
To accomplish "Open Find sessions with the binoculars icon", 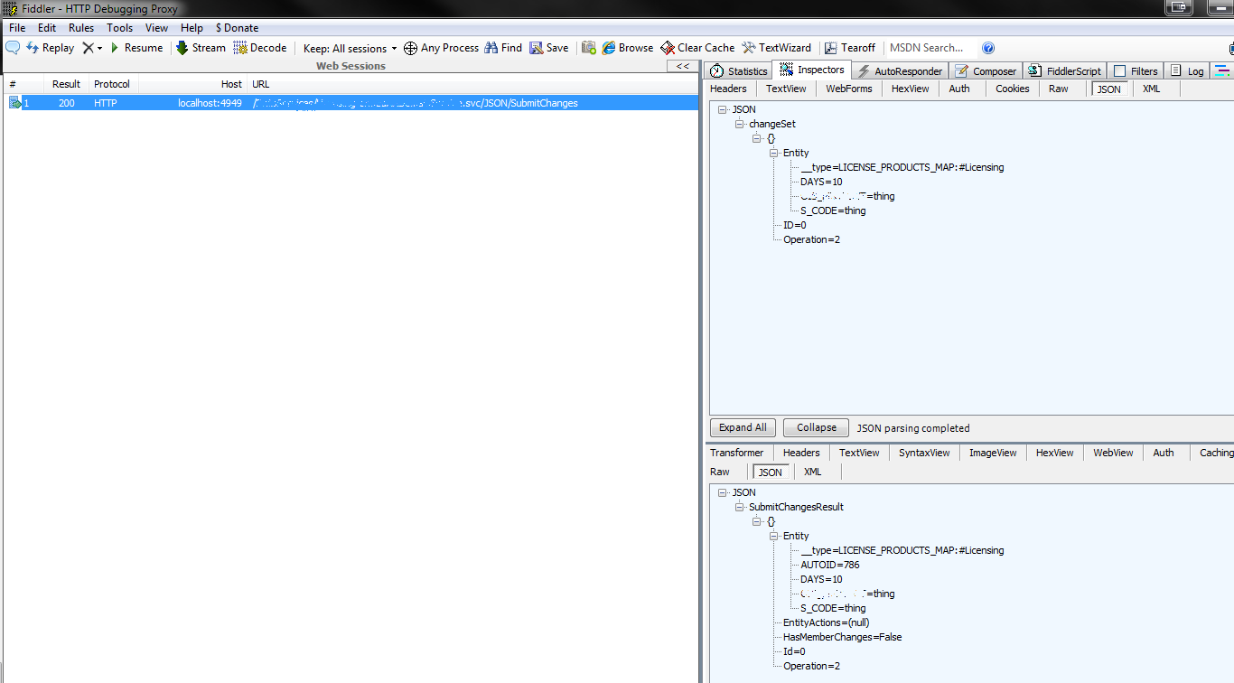I will click(503, 48).
